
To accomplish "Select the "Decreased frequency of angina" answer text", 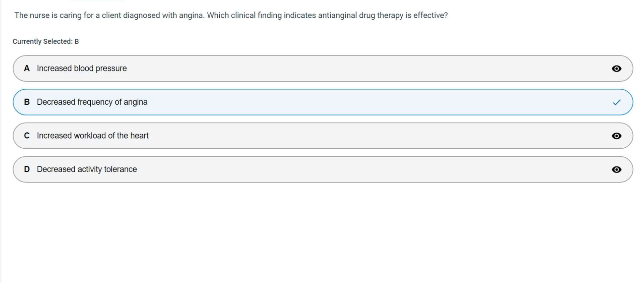I will (x=92, y=102).
